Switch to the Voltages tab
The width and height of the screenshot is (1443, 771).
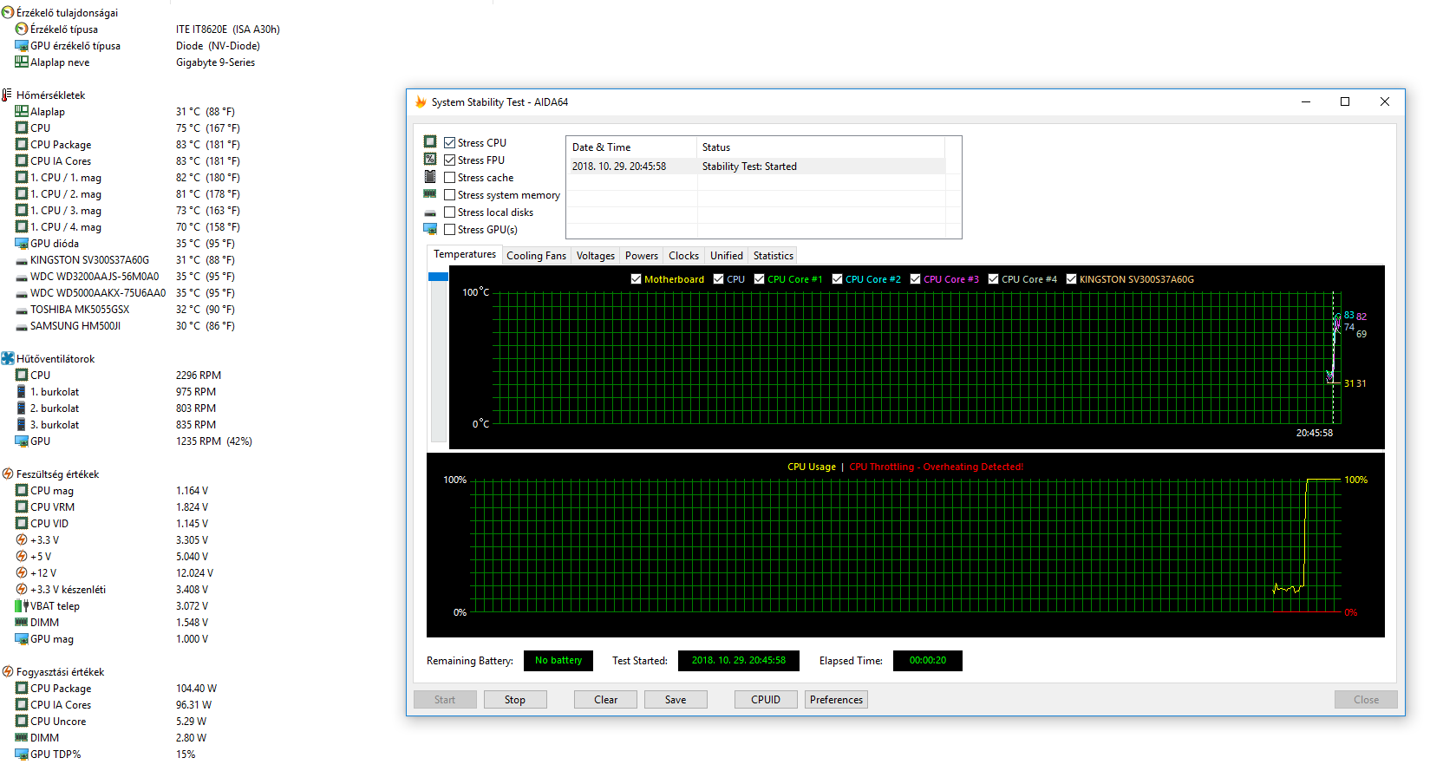point(596,256)
